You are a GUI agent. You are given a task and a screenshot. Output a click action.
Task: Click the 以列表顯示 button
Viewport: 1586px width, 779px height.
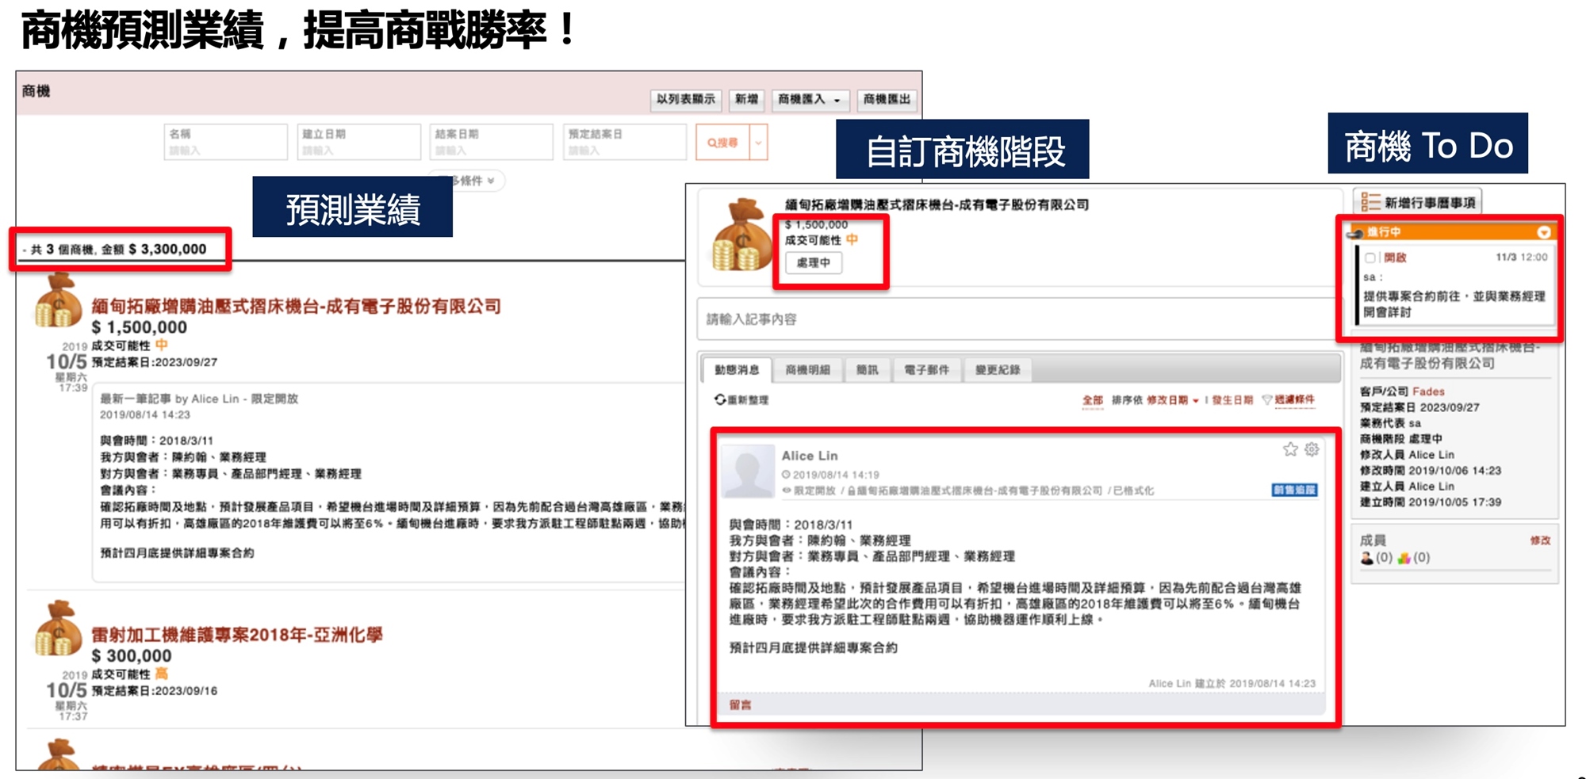click(685, 99)
